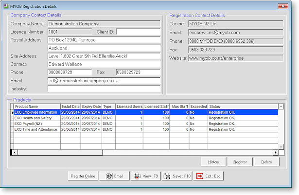The width and height of the screenshot is (299, 195).
Task: Click the Save : F10 button
Action: [177, 176]
